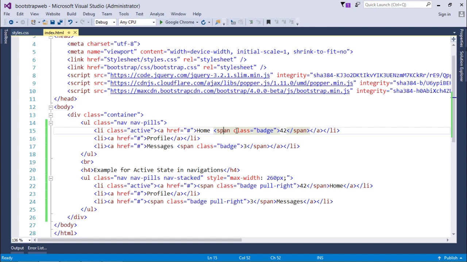This screenshot has height=262, width=467.
Task: Open the Tools menu
Action: (x=124, y=14)
